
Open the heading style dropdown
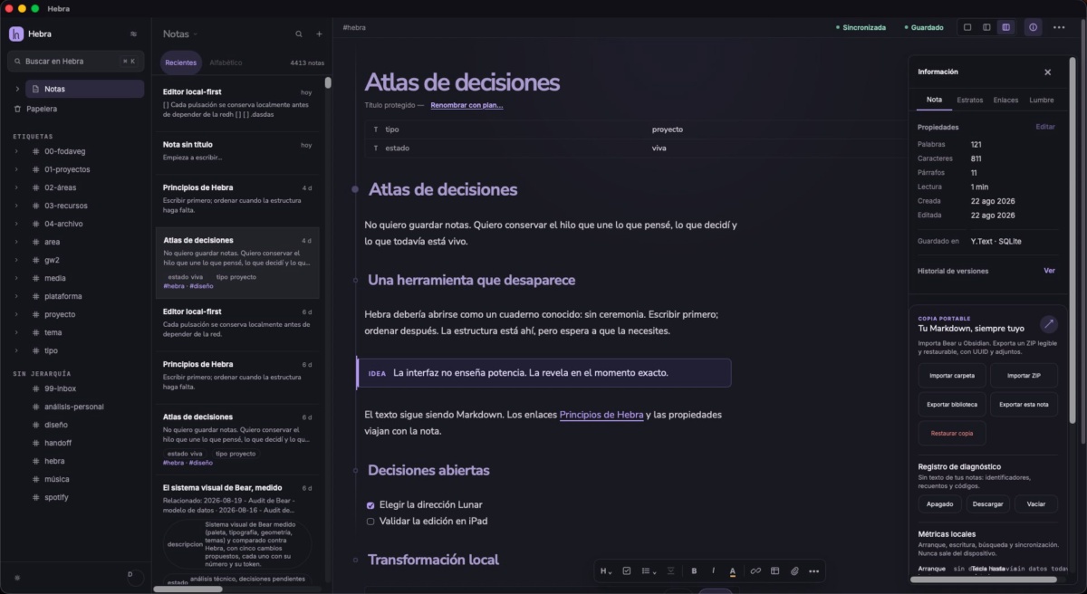[x=606, y=570]
